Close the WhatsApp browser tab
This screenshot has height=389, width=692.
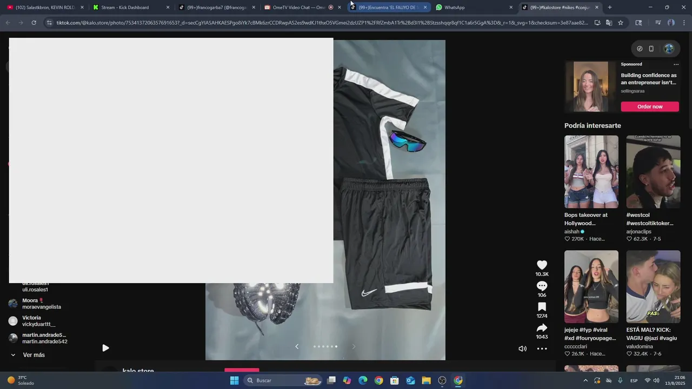click(511, 8)
